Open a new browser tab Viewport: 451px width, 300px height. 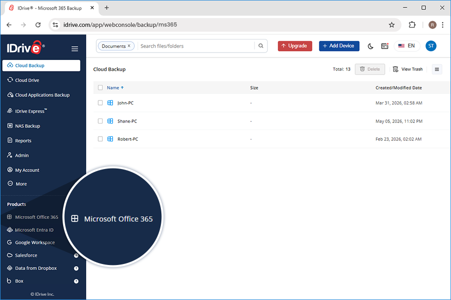(x=107, y=8)
